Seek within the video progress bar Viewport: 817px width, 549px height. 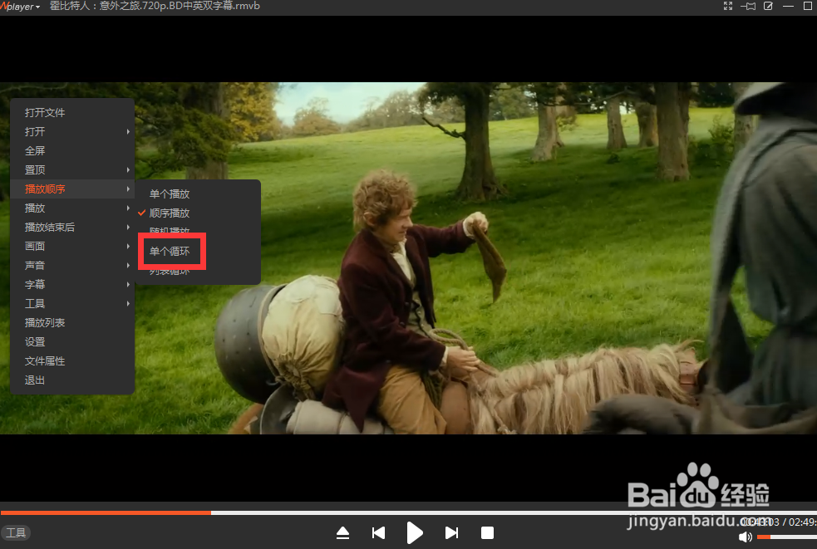point(409,512)
